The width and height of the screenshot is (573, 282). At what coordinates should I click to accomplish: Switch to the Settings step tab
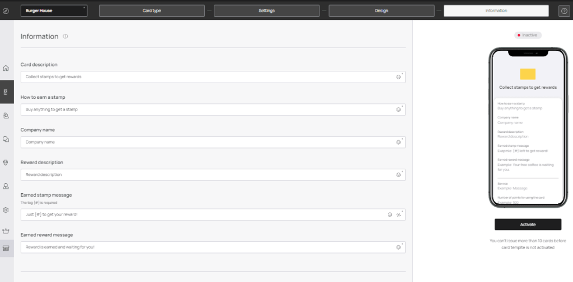[x=266, y=11]
